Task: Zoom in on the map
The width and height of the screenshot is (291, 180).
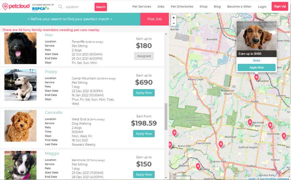Action: pyautogui.click(x=174, y=18)
